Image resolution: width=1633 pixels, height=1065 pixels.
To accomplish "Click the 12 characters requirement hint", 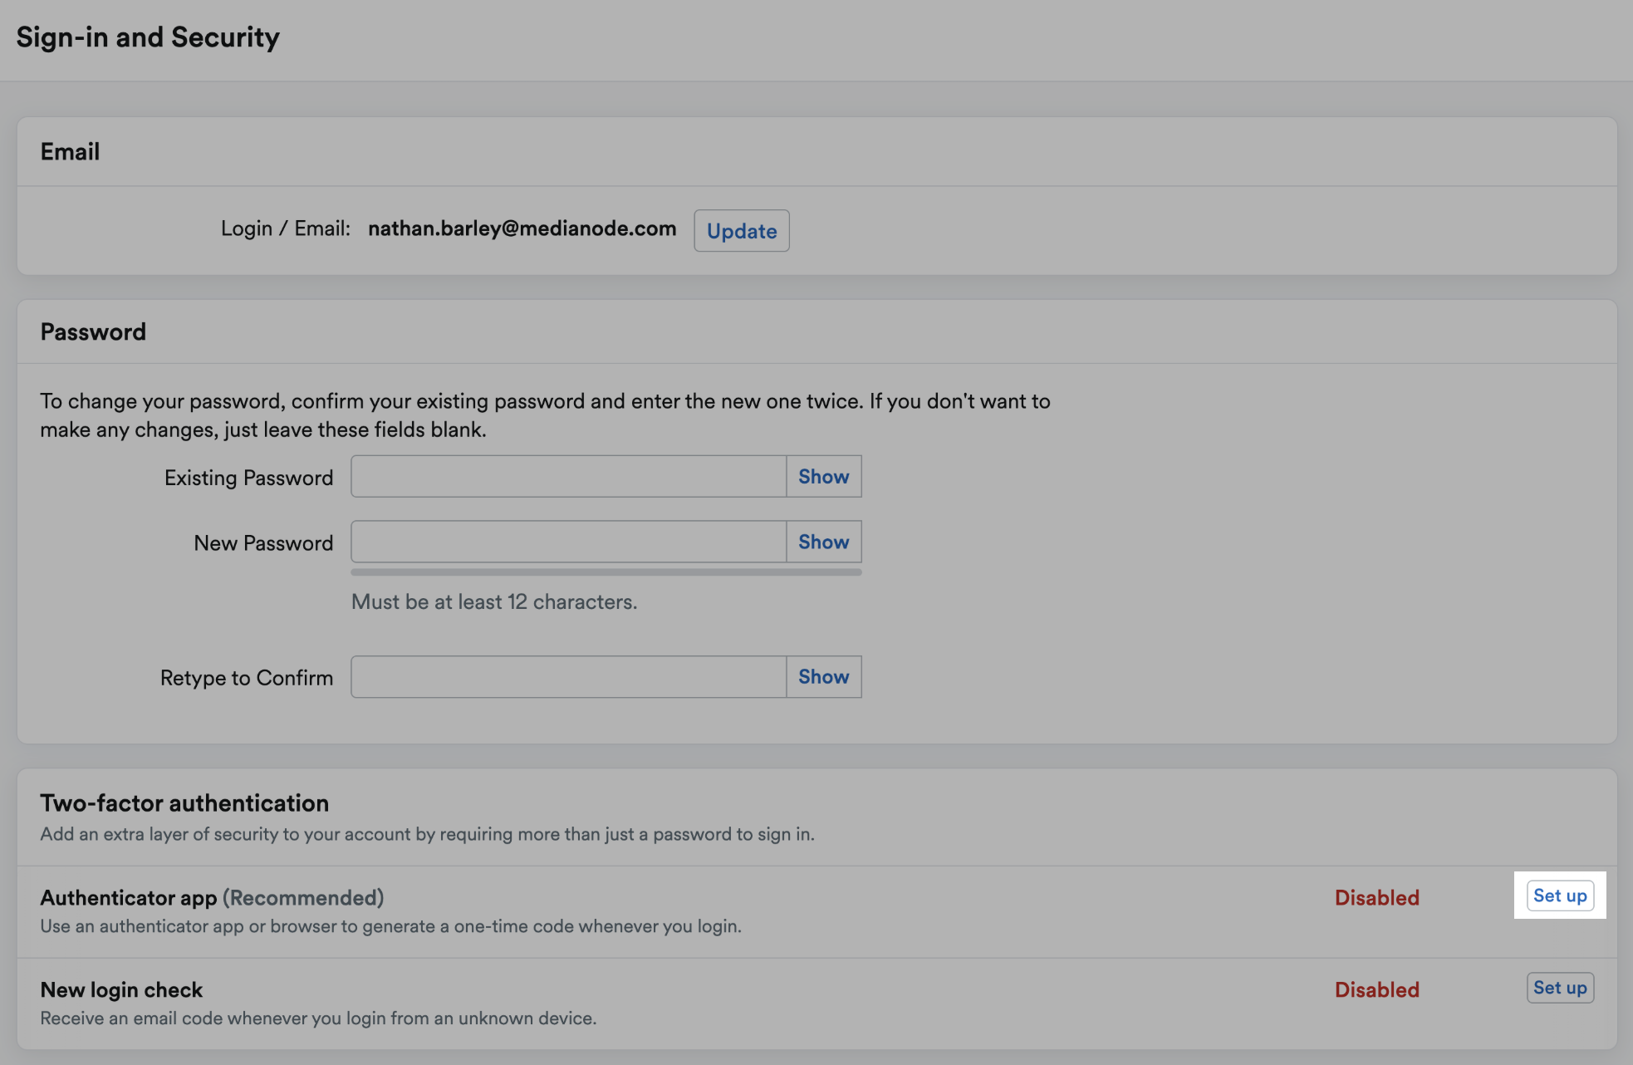I will tap(493, 601).
